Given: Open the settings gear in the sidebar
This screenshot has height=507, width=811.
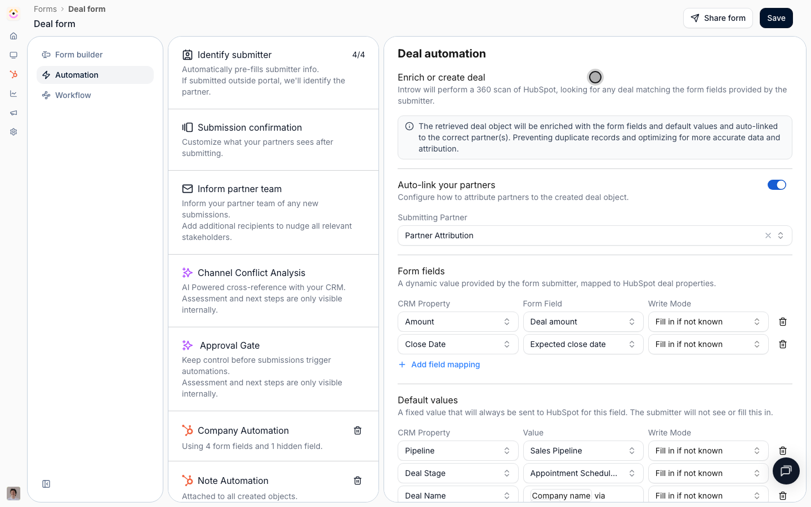Looking at the screenshot, I should point(14,132).
